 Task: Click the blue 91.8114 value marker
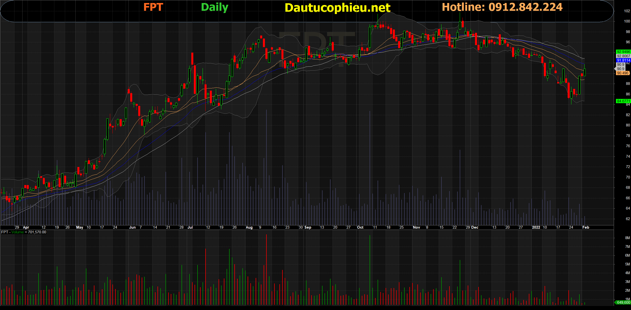[x=623, y=60]
